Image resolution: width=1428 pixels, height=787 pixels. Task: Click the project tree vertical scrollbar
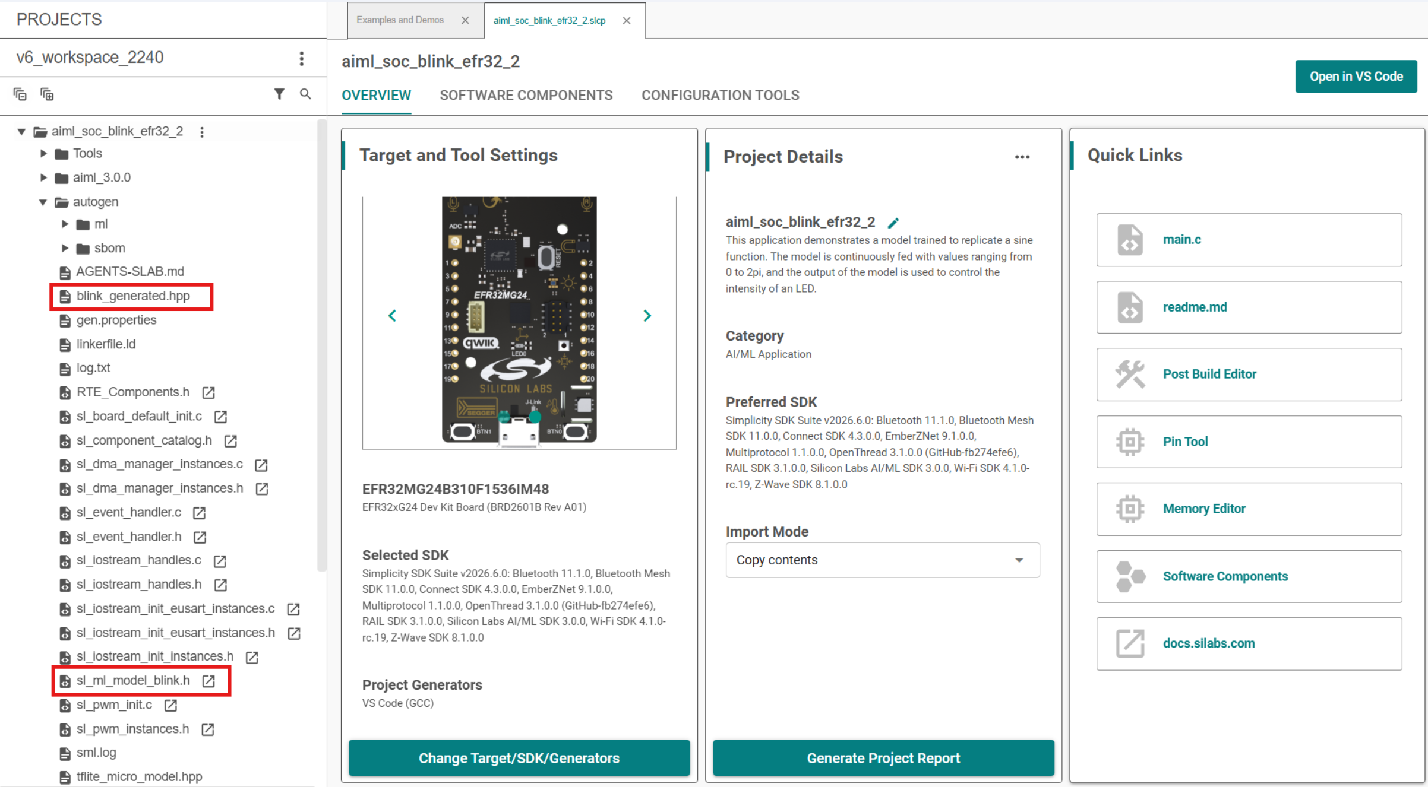tap(321, 344)
